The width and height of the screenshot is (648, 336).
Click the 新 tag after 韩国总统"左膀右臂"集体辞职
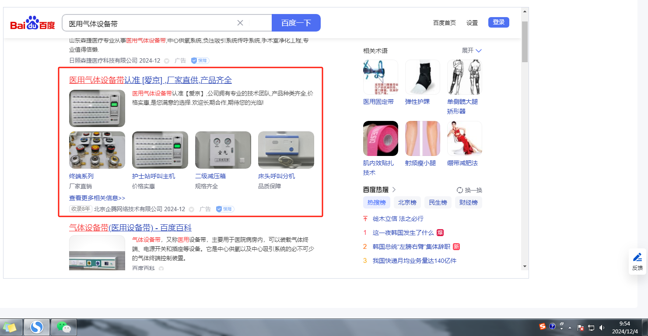(456, 247)
